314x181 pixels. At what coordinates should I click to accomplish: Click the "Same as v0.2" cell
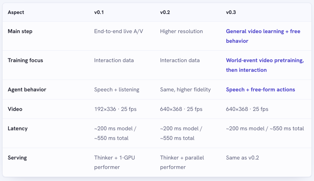(x=242, y=157)
